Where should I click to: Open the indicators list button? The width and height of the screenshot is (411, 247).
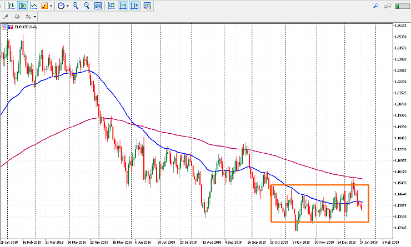click(x=44, y=6)
